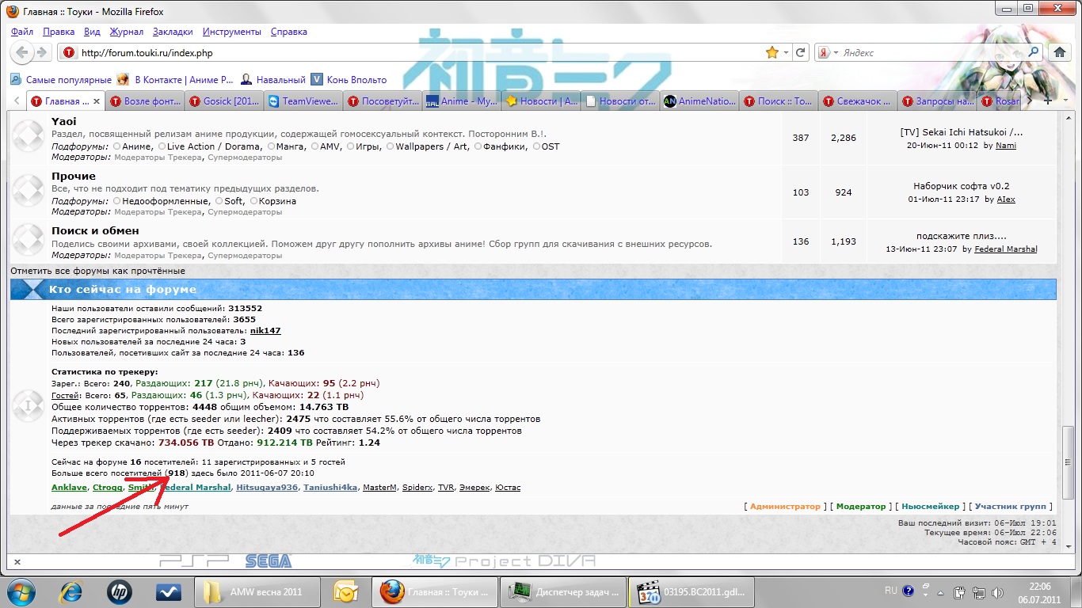Reload the page using the refresh icon
This screenshot has width=1082, height=608.
coord(801,52)
